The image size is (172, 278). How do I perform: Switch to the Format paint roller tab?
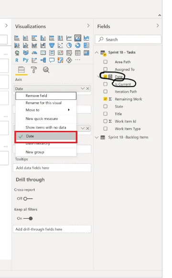34,70
